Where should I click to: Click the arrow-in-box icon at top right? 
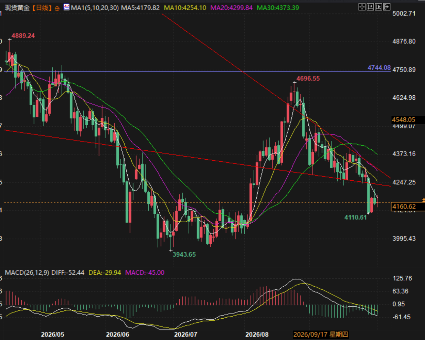pos(387,7)
